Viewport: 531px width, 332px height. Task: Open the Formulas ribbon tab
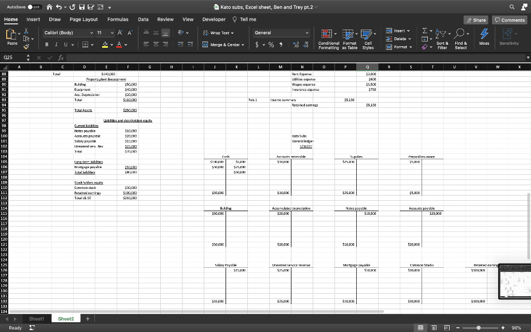point(118,19)
